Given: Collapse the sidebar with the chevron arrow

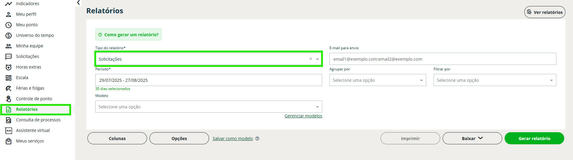Looking at the screenshot, I should tap(78, 3).
